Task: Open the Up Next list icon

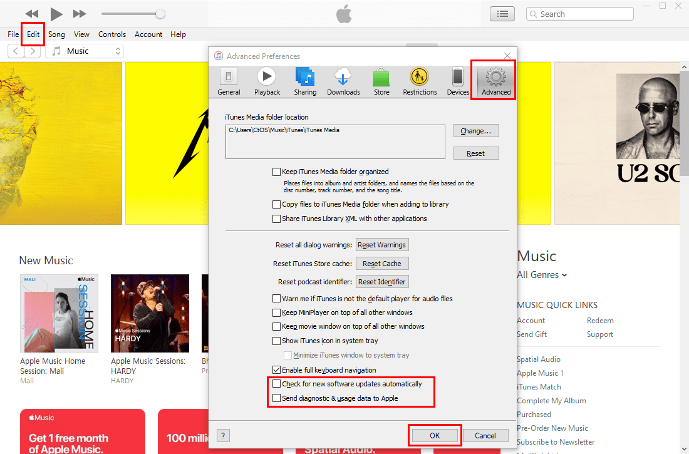Action: [x=502, y=14]
